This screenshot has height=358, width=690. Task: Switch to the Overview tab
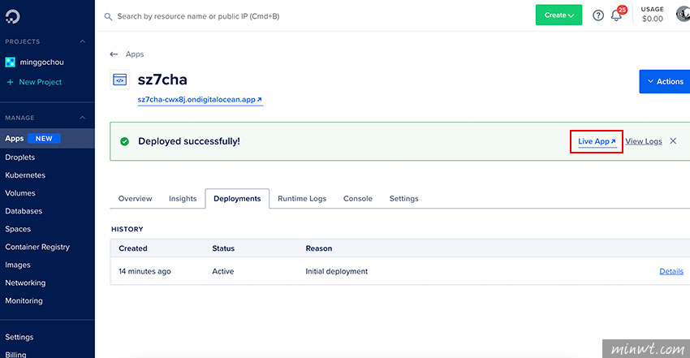point(135,199)
